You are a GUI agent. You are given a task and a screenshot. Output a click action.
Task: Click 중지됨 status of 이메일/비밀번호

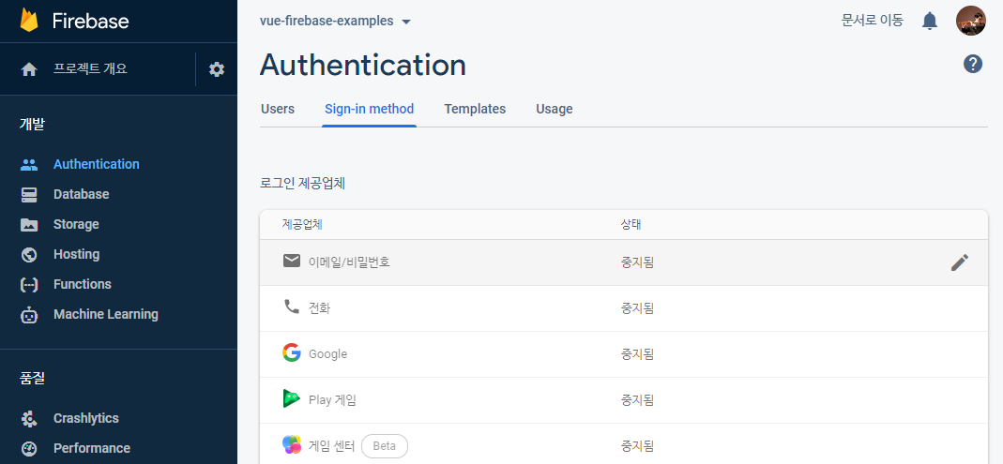637,262
